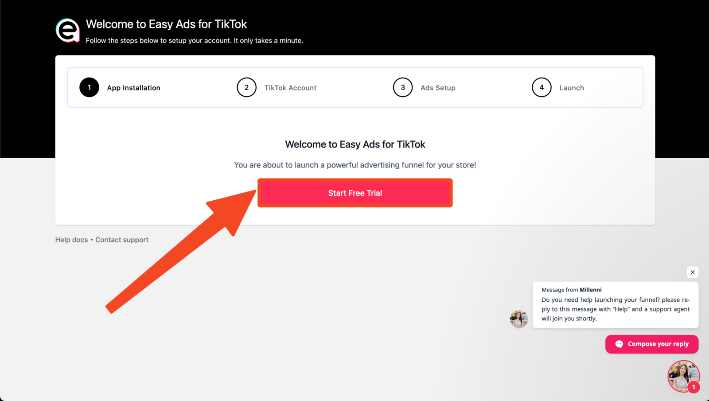
Task: Open Help docs
Action: 71,239
